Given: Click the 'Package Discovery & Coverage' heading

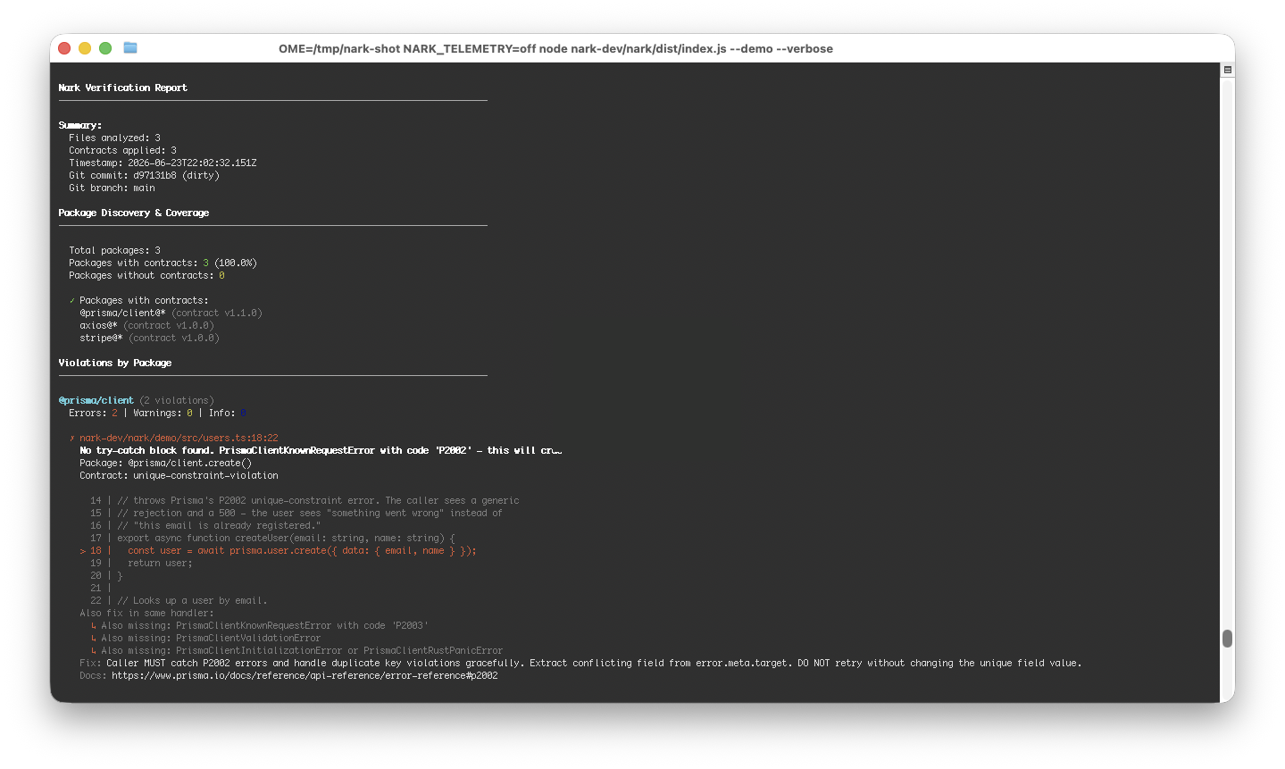Looking at the screenshot, I should (133, 213).
